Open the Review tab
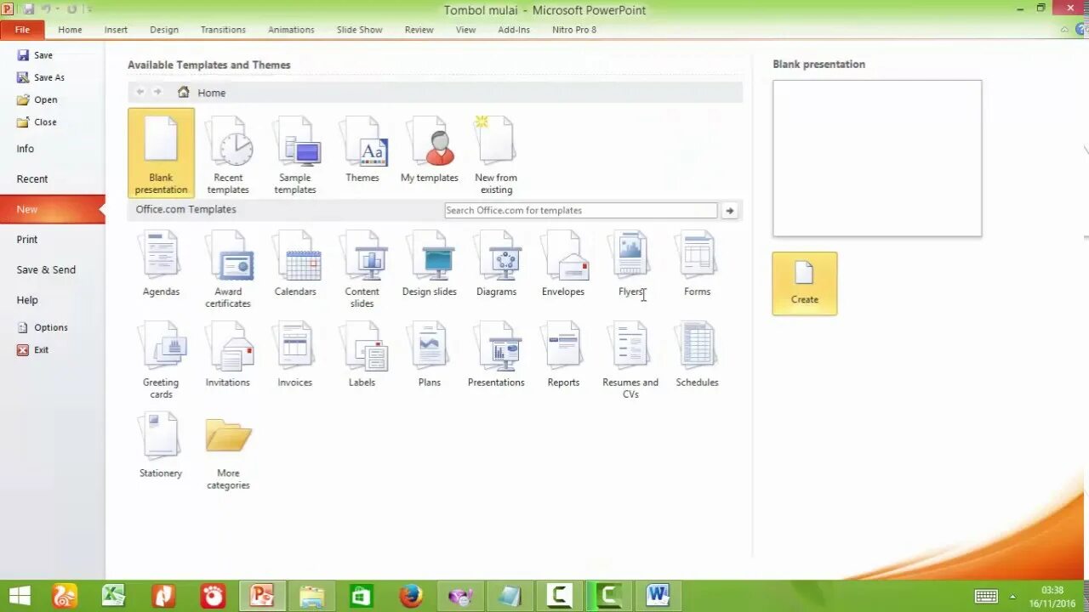Image resolution: width=1089 pixels, height=612 pixels. (419, 30)
